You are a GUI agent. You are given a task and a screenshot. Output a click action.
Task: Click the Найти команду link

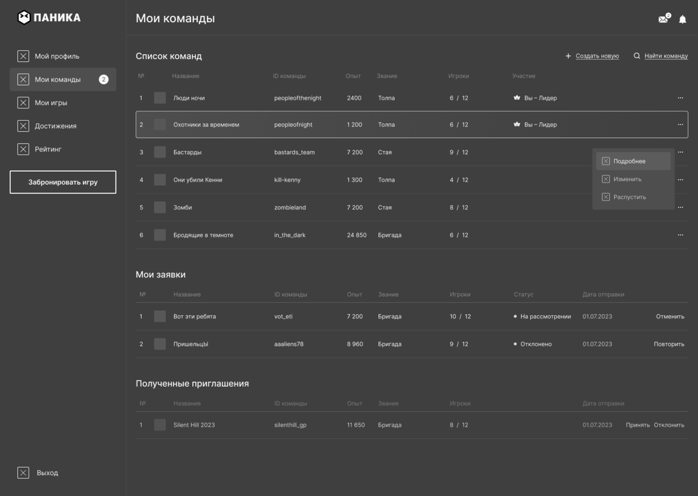click(x=666, y=56)
